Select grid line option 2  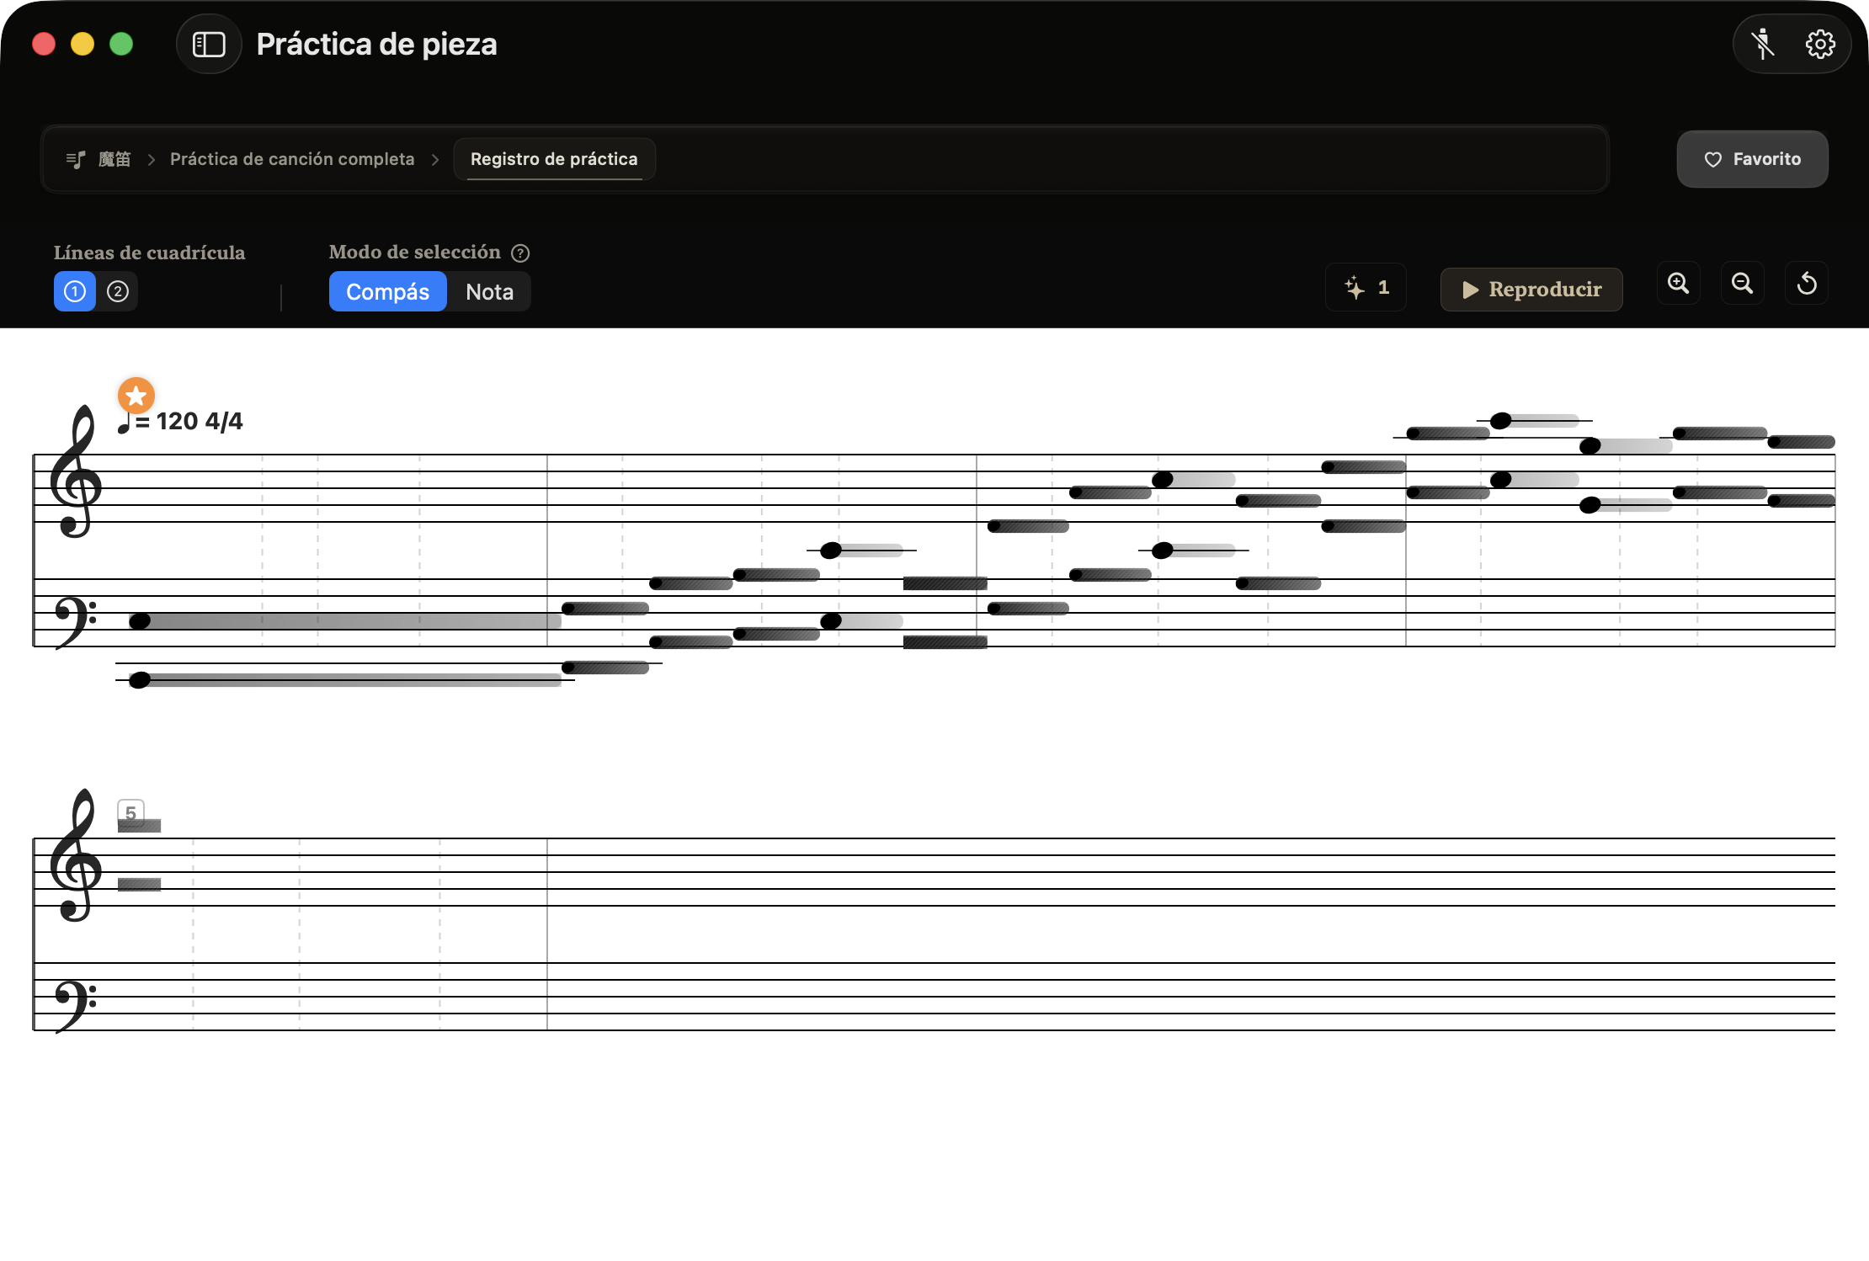pos(118,291)
